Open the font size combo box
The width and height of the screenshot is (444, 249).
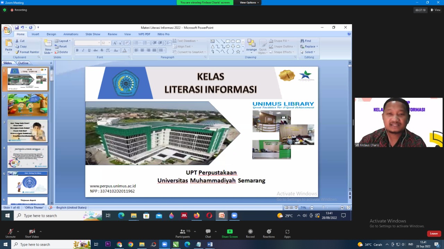(x=105, y=43)
